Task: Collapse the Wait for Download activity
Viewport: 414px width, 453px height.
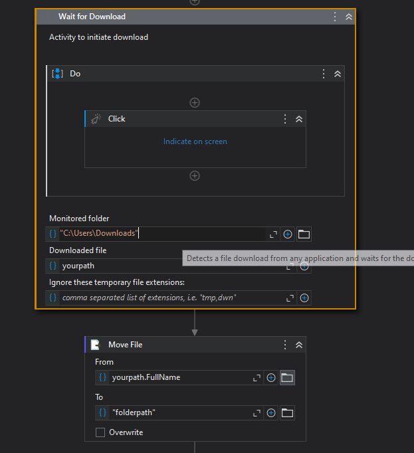Action: pyautogui.click(x=349, y=17)
